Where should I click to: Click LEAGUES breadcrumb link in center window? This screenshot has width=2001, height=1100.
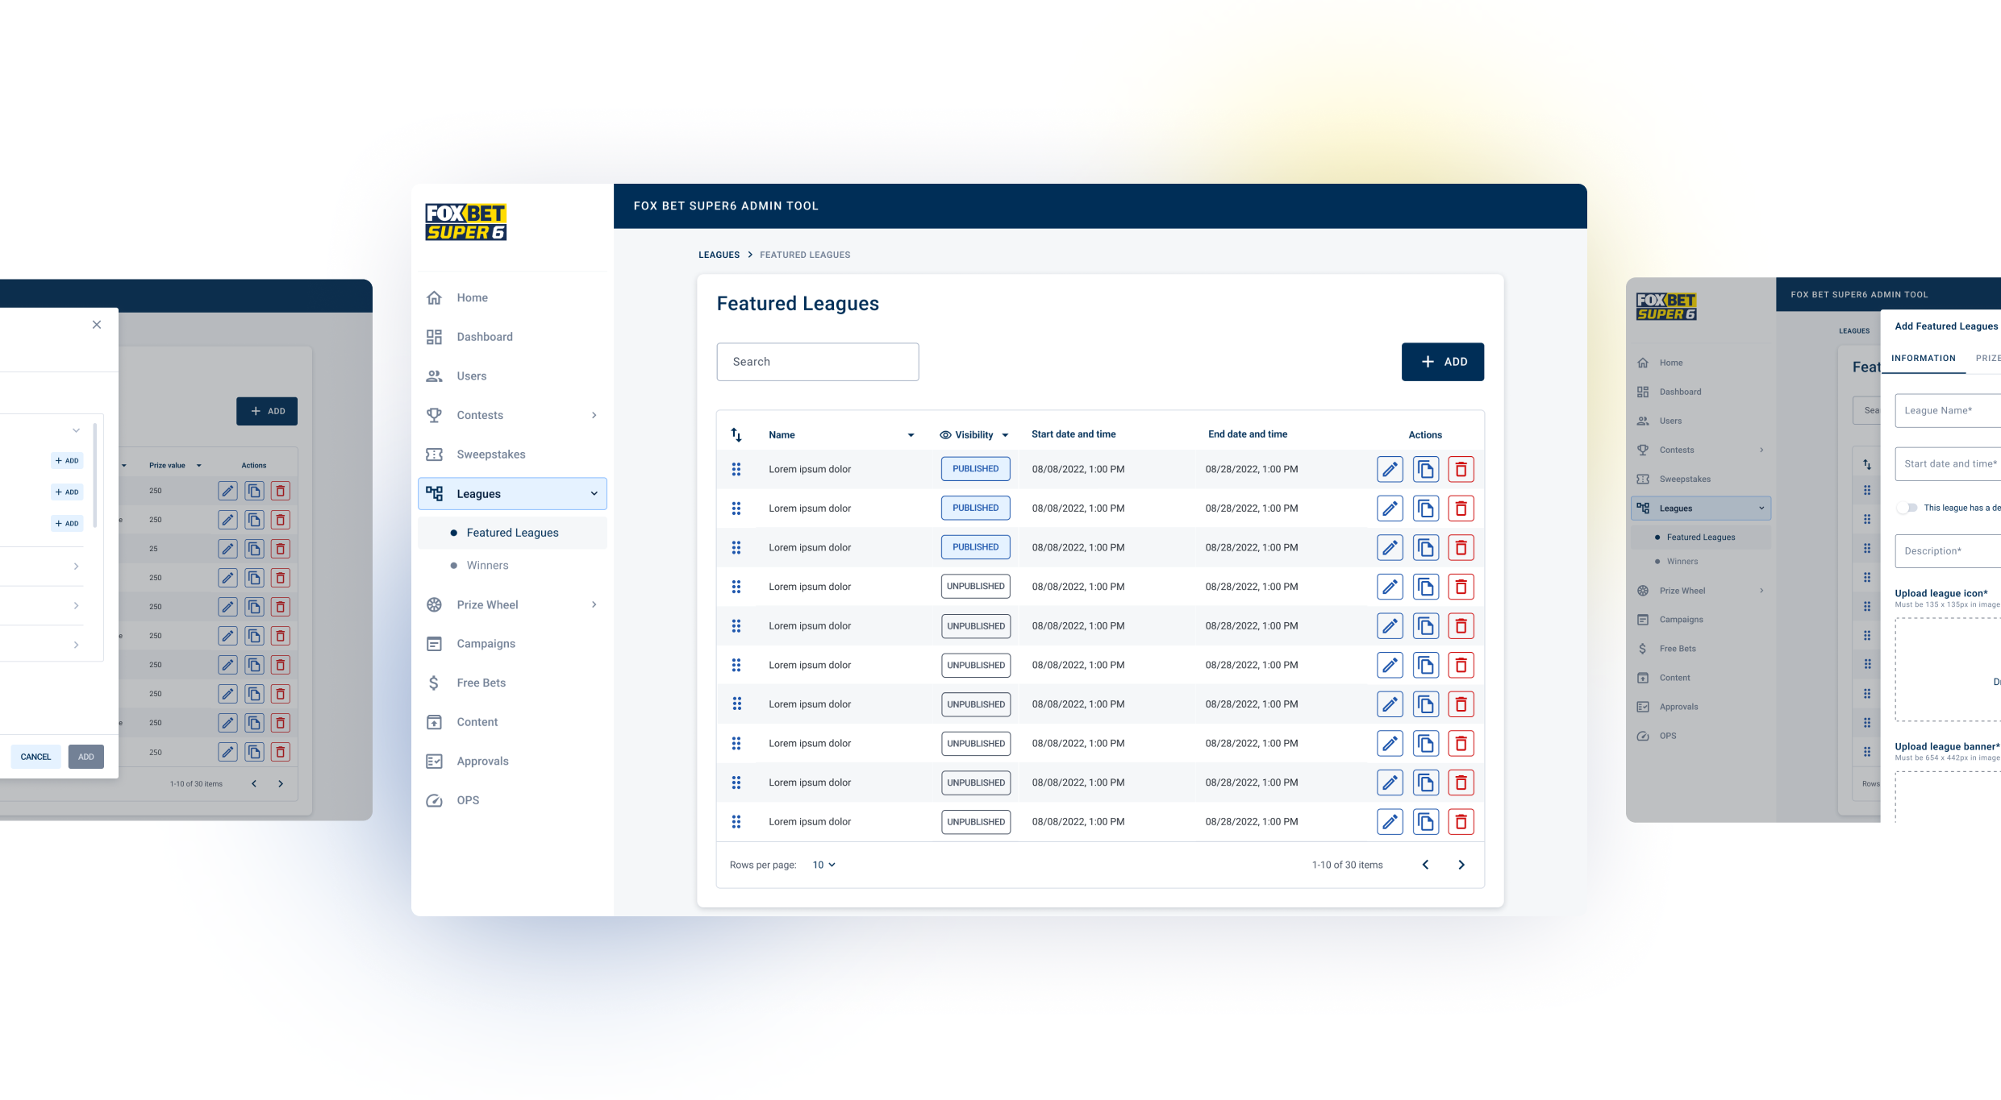tap(719, 255)
